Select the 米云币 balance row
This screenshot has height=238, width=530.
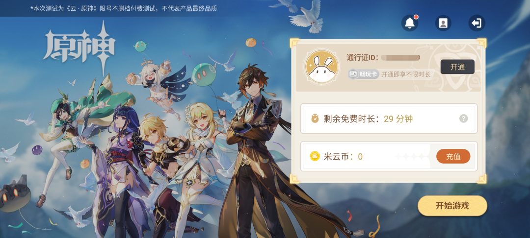pos(389,156)
